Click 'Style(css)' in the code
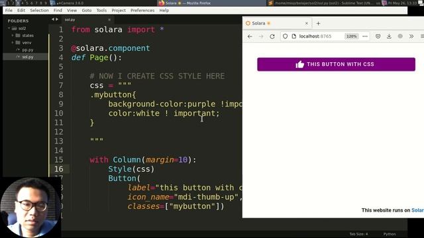The height and width of the screenshot is (238, 424). pyautogui.click(x=131, y=169)
